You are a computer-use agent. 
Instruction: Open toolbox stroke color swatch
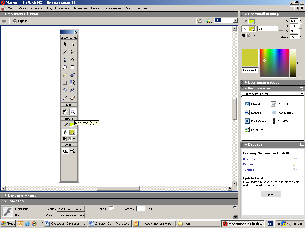(x=72, y=125)
